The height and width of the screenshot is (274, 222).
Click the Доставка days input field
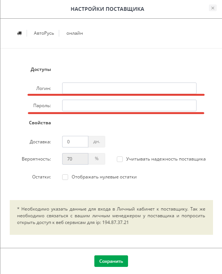click(x=75, y=141)
